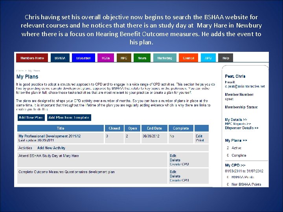Open the Members Home tab
283x212 pixels.
32,58
